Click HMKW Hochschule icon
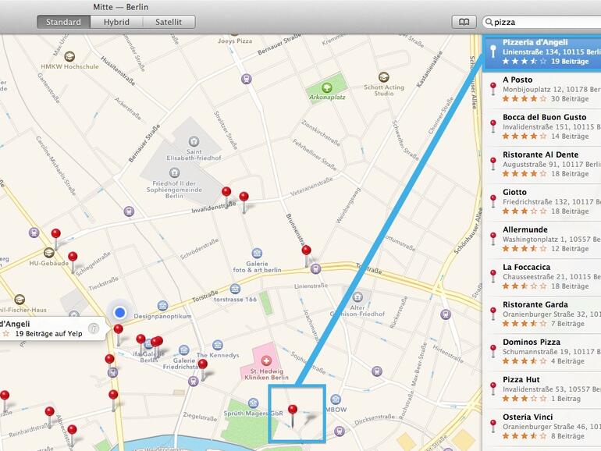Screen dimensions: 601x451 click(69, 56)
